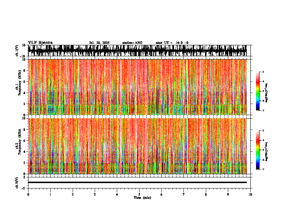282x218 pixels.
Task: Click the ch.1 colorbar log(PSD) unit label
Action: click(x=267, y=93)
